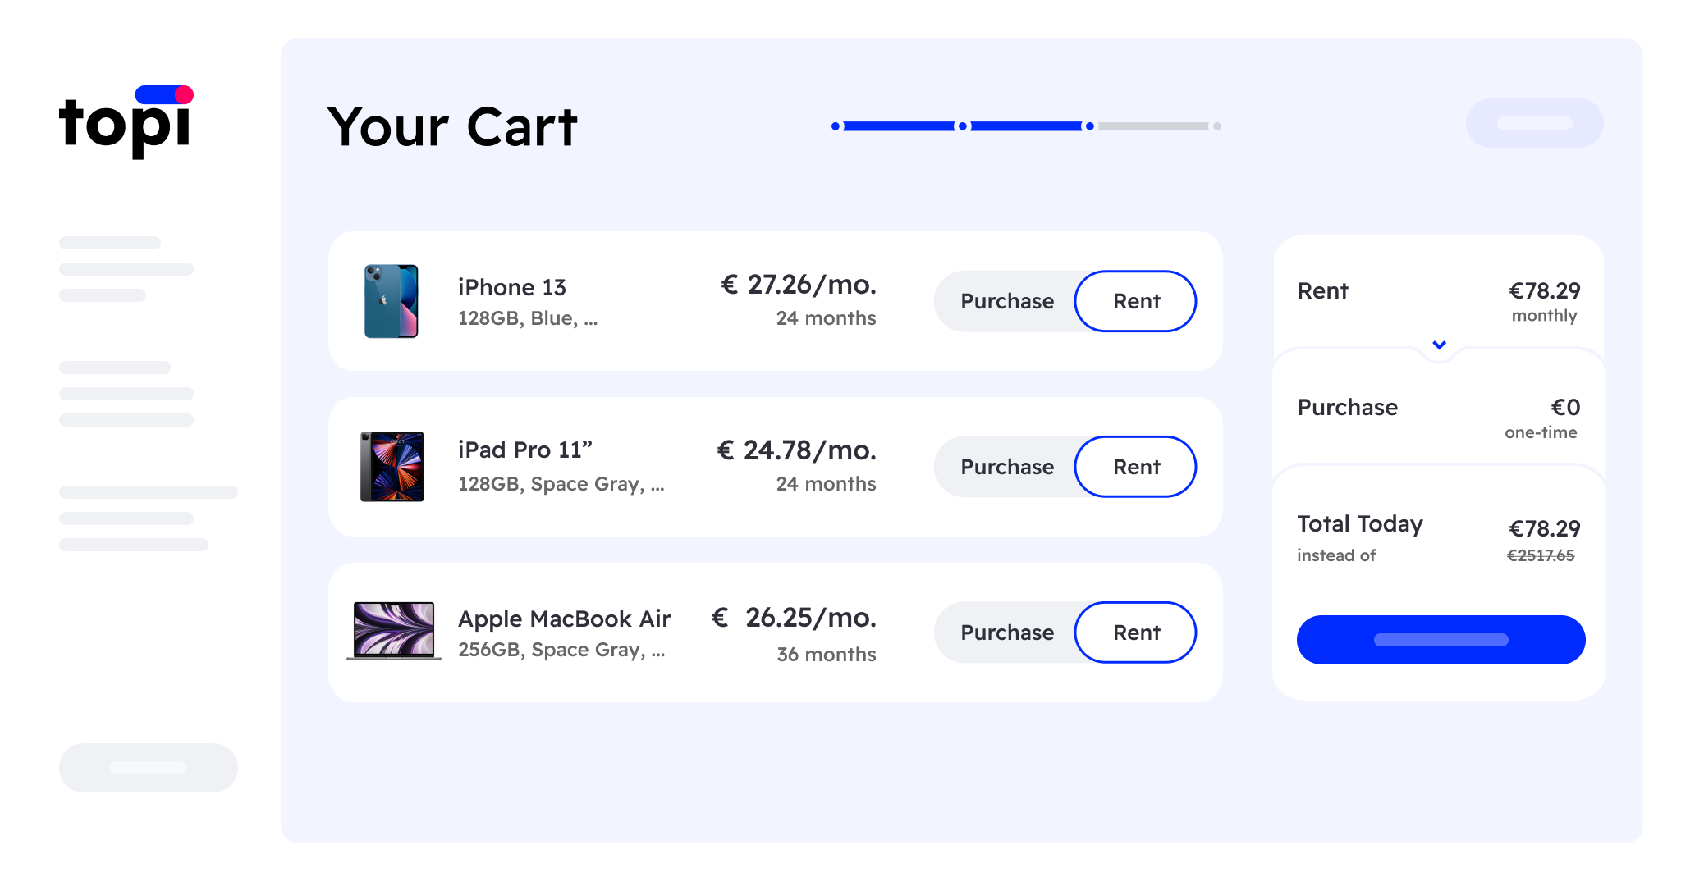Click the Apple MacBook Air product image
The width and height of the screenshot is (1681, 886).
tap(394, 631)
